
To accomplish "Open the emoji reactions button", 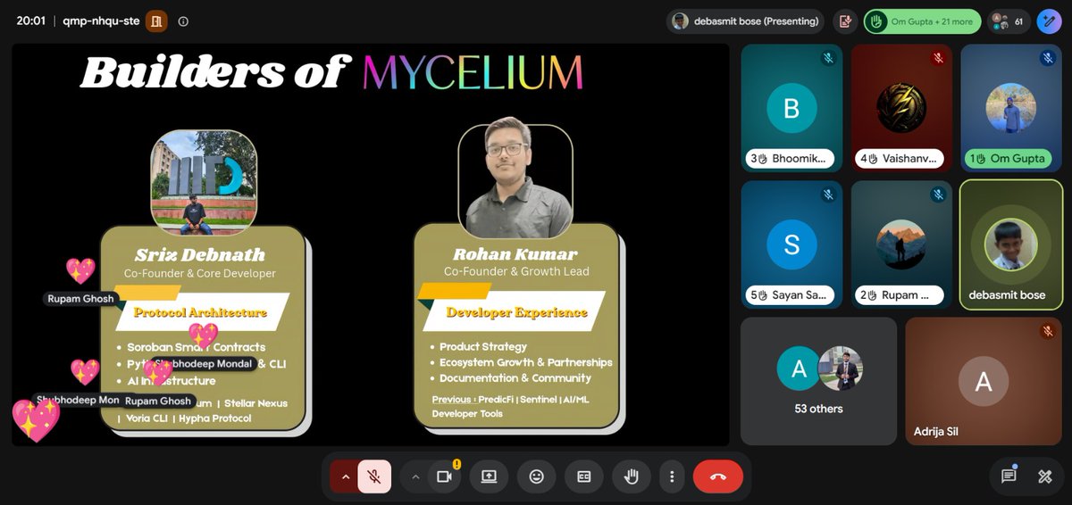I will (536, 476).
